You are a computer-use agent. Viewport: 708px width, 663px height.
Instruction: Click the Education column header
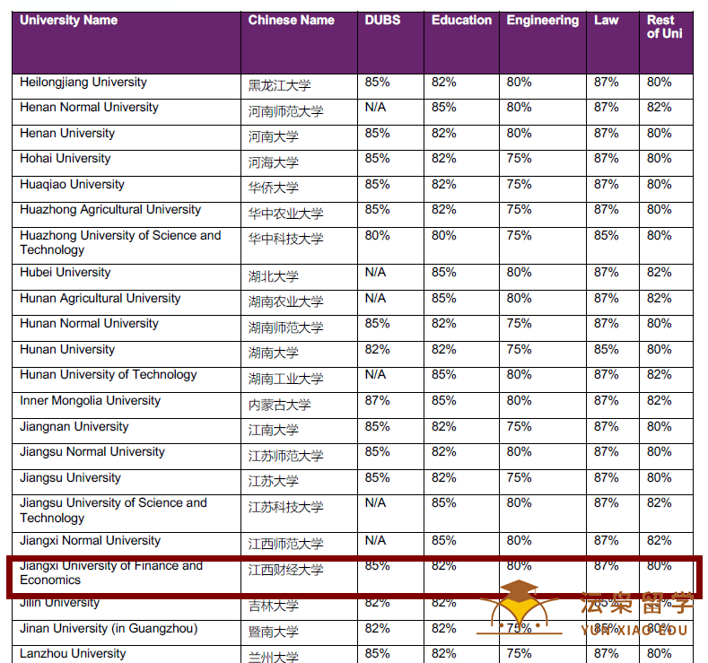(461, 21)
